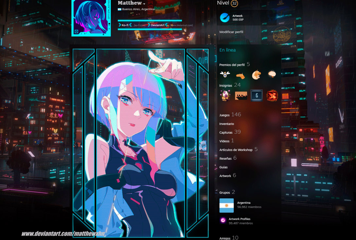This screenshot has width=356, height=240.
Task: Click the years of service 6 badge
Action: [257, 95]
